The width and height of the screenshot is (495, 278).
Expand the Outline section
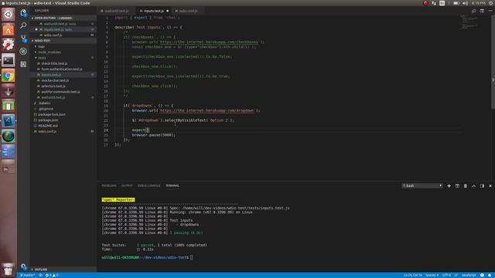[63, 270]
